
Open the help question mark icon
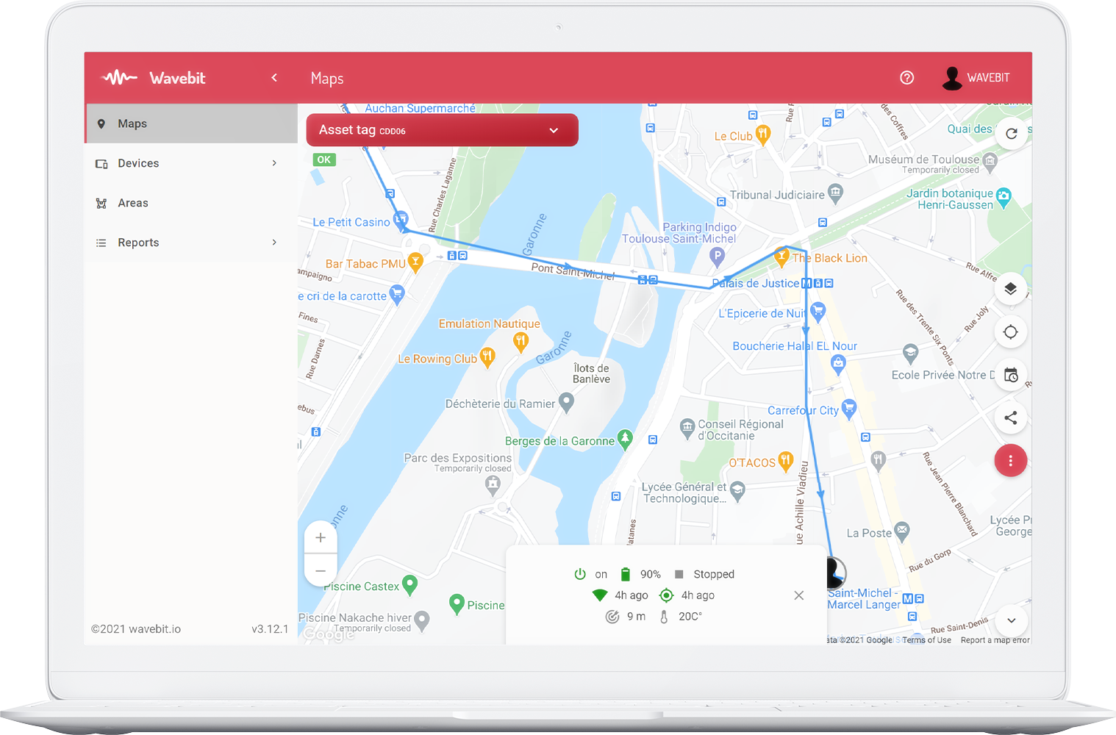pos(907,78)
